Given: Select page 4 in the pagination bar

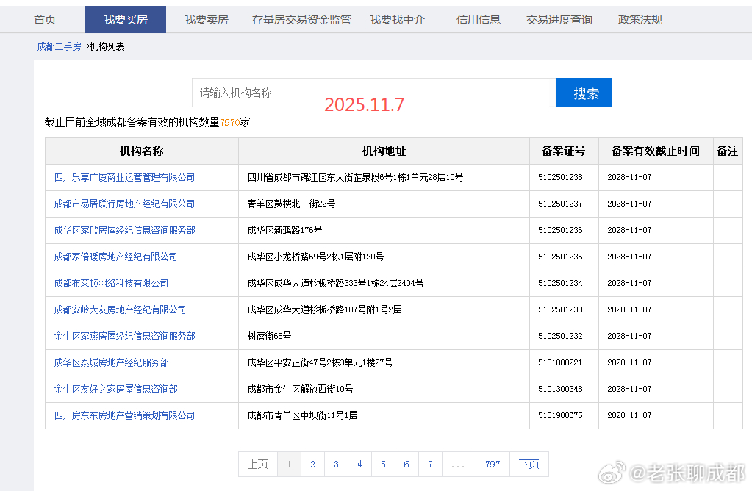Looking at the screenshot, I should [359, 464].
